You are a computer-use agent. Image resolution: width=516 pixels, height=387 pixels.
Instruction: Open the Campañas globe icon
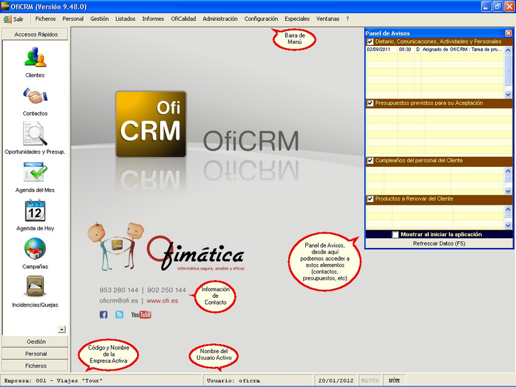35,249
